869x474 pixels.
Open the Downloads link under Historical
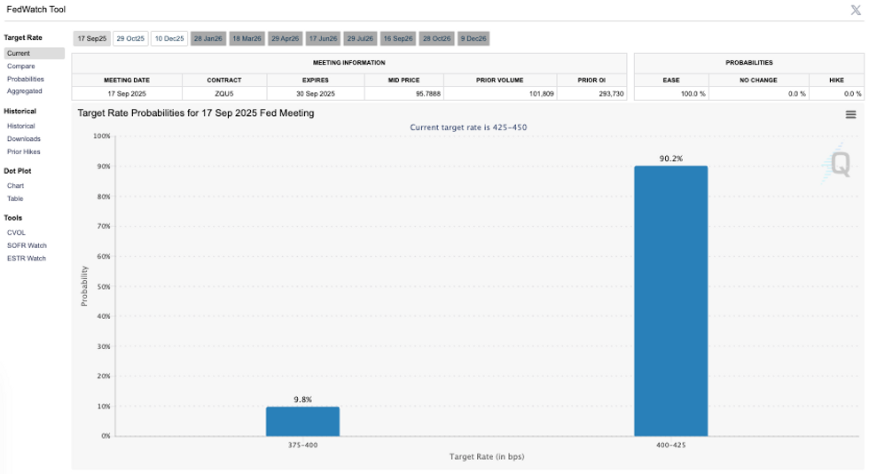click(24, 139)
